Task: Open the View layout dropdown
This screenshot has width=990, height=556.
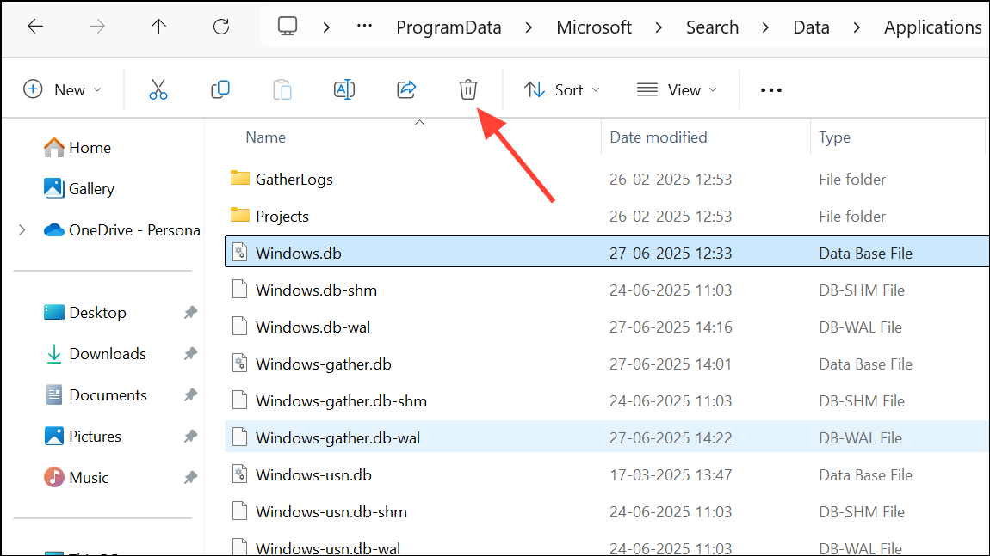Action: (678, 89)
